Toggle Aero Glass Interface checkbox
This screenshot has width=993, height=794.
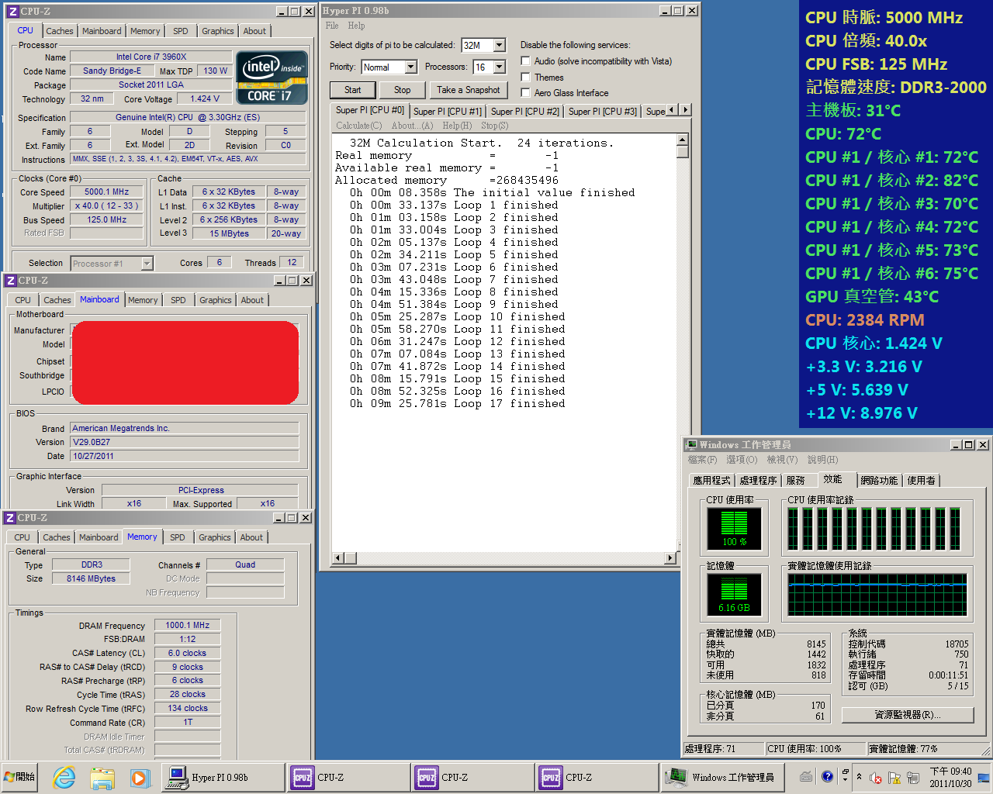click(x=525, y=92)
